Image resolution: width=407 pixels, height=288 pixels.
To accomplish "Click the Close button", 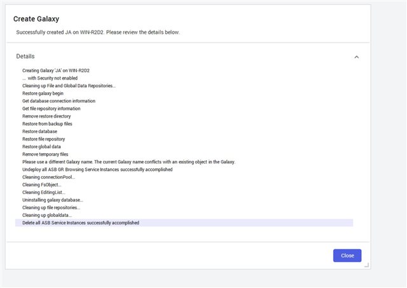I will tap(347, 256).
